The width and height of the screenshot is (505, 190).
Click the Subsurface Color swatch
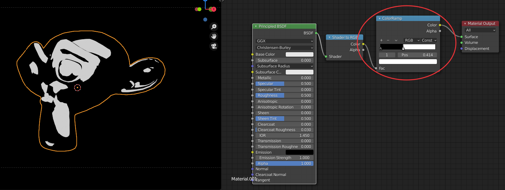[299, 72]
